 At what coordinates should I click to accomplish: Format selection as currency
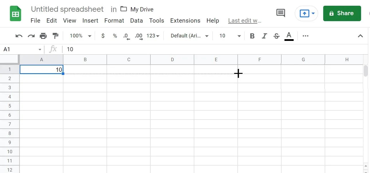[x=103, y=36]
